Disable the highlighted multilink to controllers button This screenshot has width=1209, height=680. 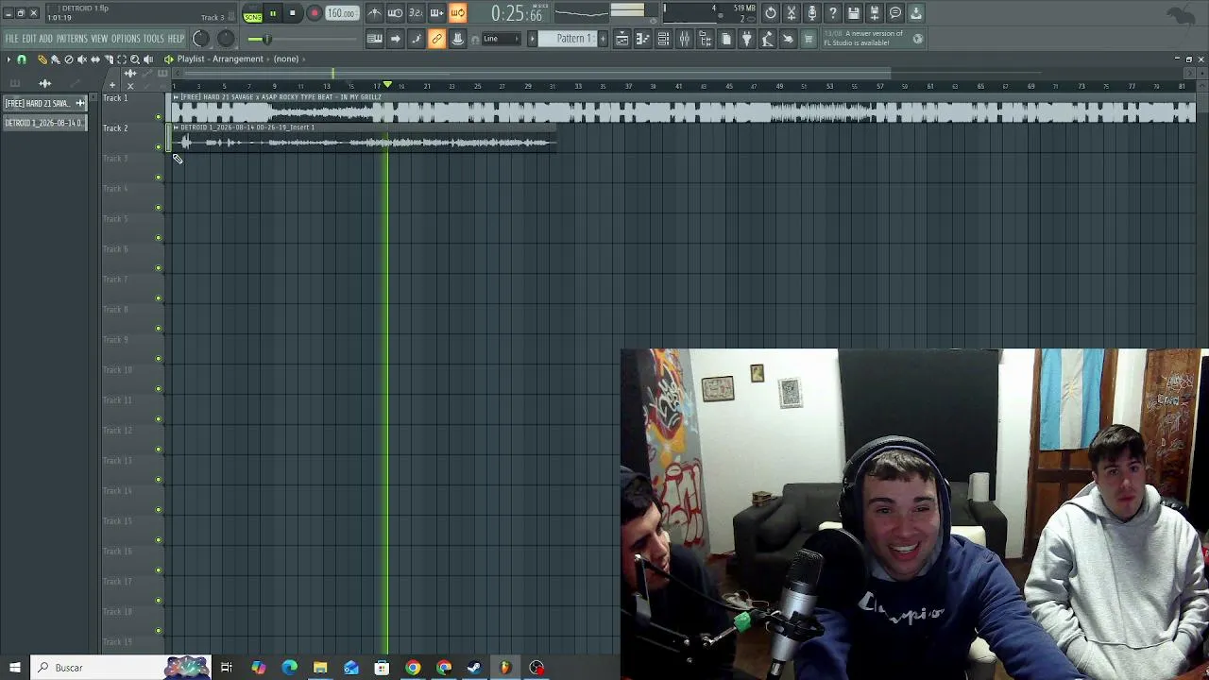(436, 39)
